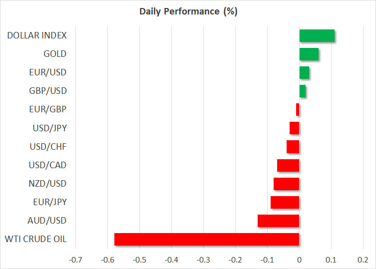This screenshot has height=269, width=376.
Task: Select the WTI CRUDE OIL label
Action: pyautogui.click(x=35, y=239)
